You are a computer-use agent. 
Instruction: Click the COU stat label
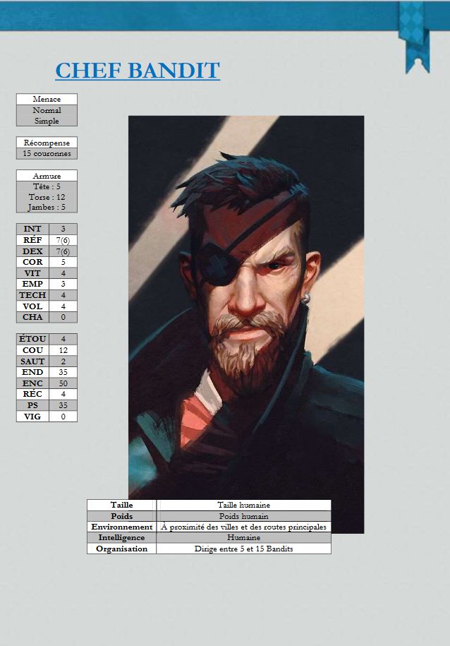click(32, 349)
